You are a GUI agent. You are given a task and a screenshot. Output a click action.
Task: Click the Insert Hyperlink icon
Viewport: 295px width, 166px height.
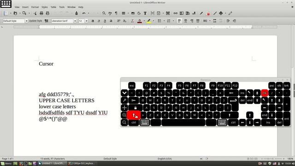click(175, 13)
